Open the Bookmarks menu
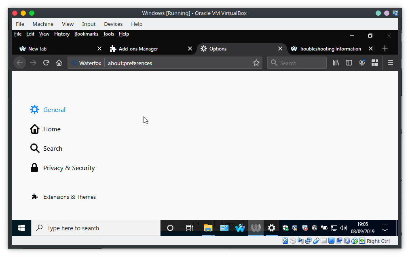The image size is (410, 257). tap(86, 34)
